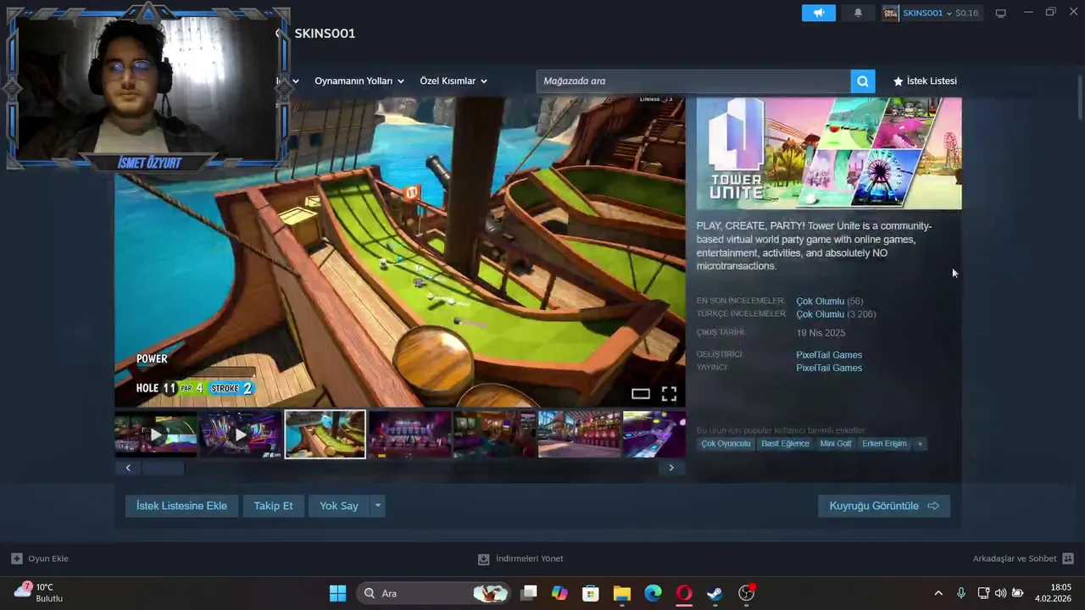Show hidden system tray icons
This screenshot has width=1085, height=610.
click(x=938, y=593)
